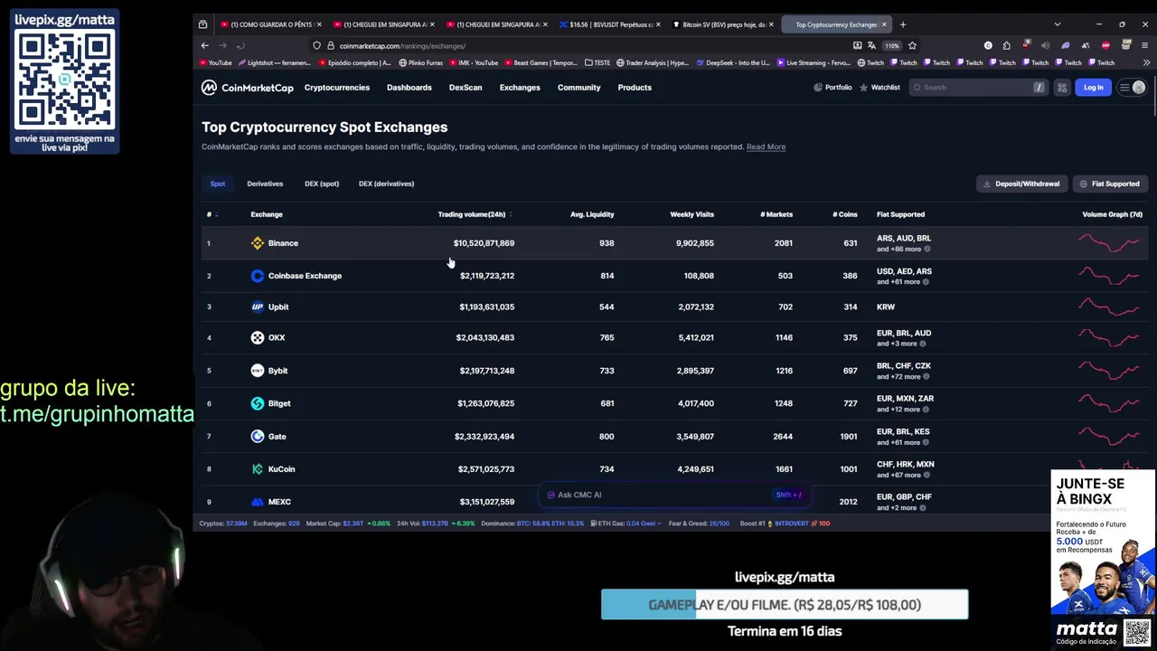Click the Weekly Visits column header

691,214
